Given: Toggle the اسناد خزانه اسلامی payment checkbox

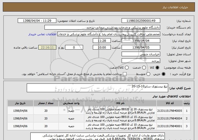Looking at the screenshot, I should (x=125, y=74).
